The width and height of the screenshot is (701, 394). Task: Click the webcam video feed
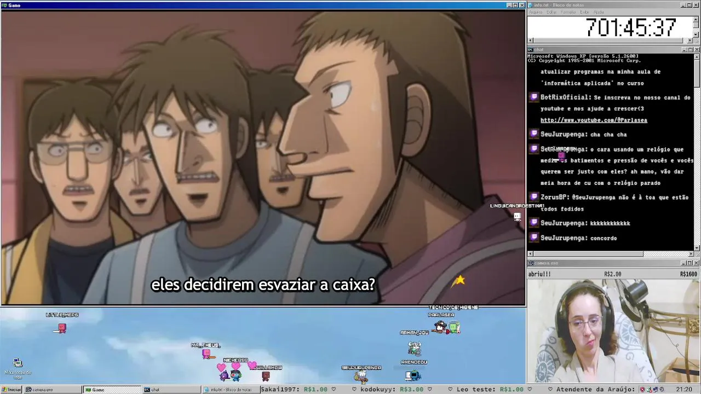pyautogui.click(x=613, y=331)
